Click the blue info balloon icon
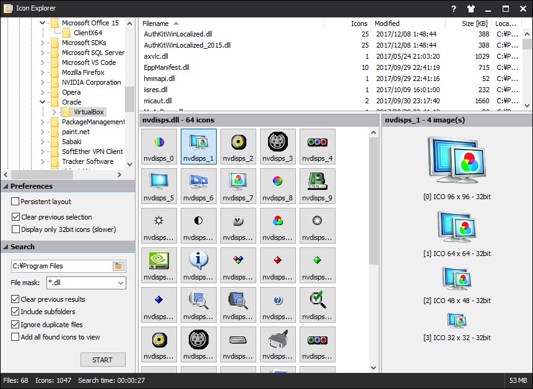The height and width of the screenshot is (389, 533). (198, 260)
